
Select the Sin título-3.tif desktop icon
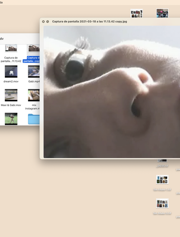tap(162, 204)
